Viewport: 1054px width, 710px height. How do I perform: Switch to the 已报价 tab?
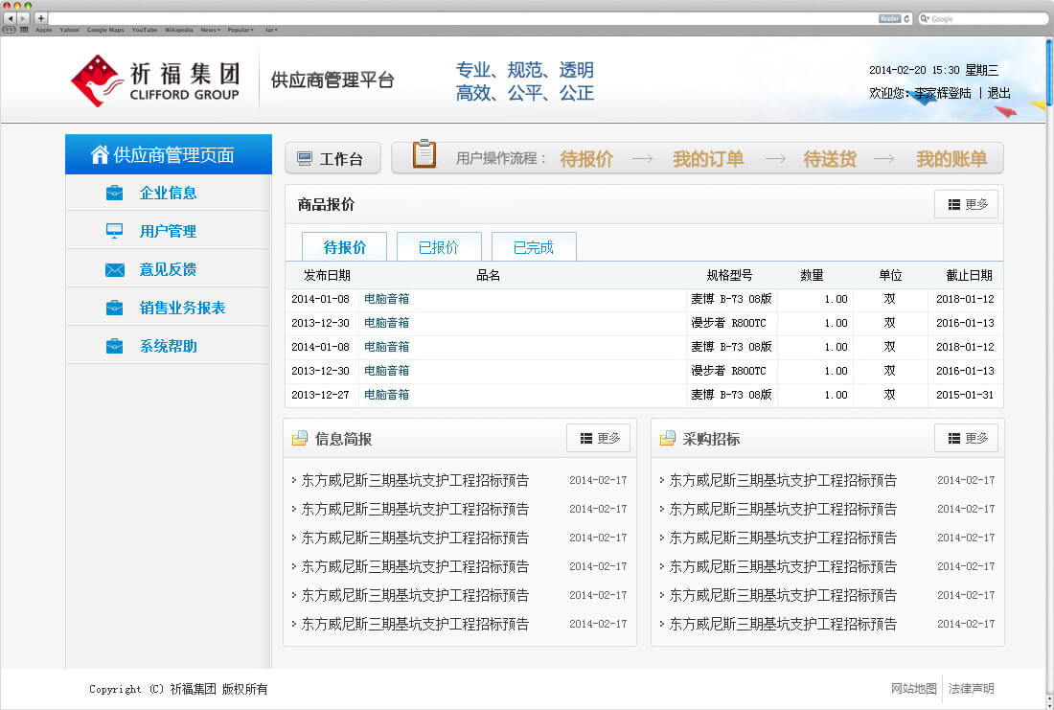(439, 247)
